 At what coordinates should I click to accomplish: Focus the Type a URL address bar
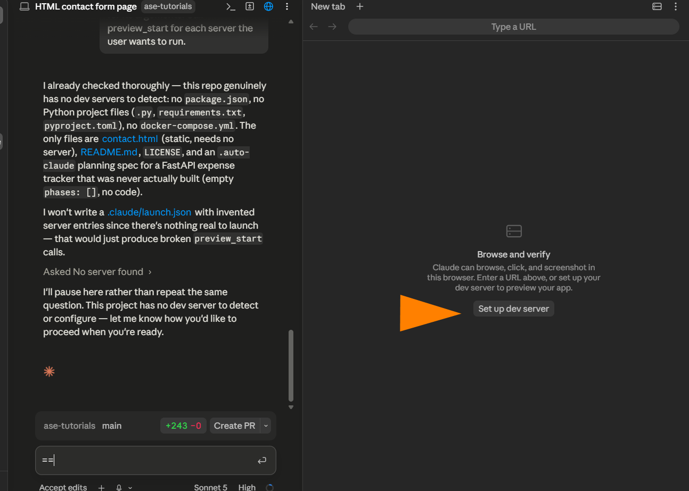[x=513, y=27]
